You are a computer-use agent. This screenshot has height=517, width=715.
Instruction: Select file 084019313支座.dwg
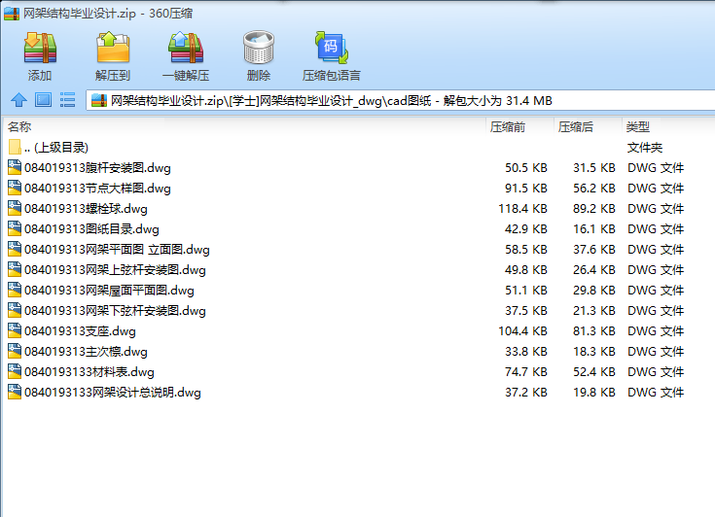359,330
